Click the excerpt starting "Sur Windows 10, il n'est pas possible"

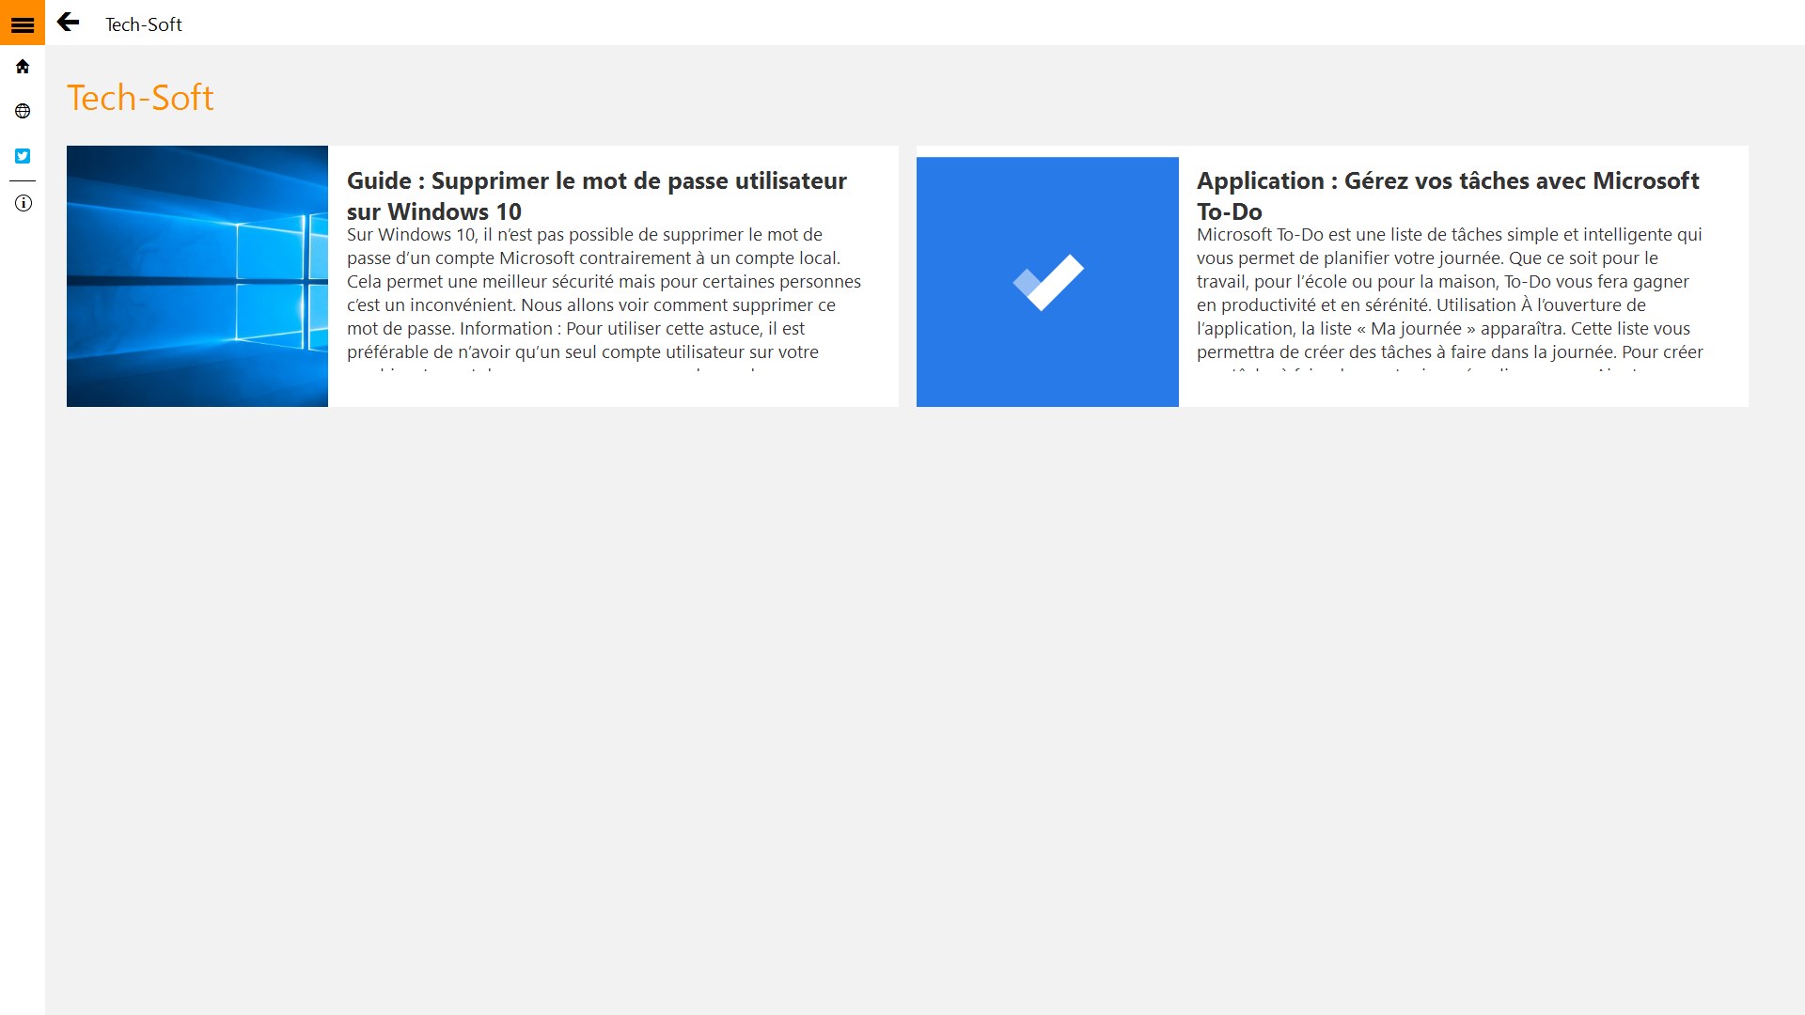pos(602,293)
